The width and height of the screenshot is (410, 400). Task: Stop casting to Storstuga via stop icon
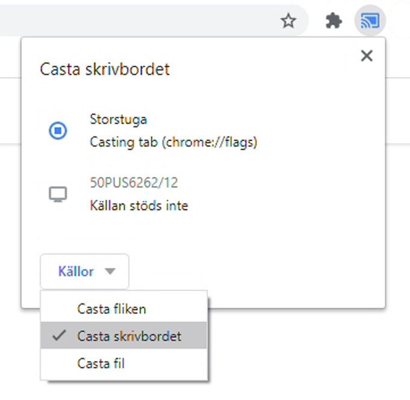coord(58,130)
